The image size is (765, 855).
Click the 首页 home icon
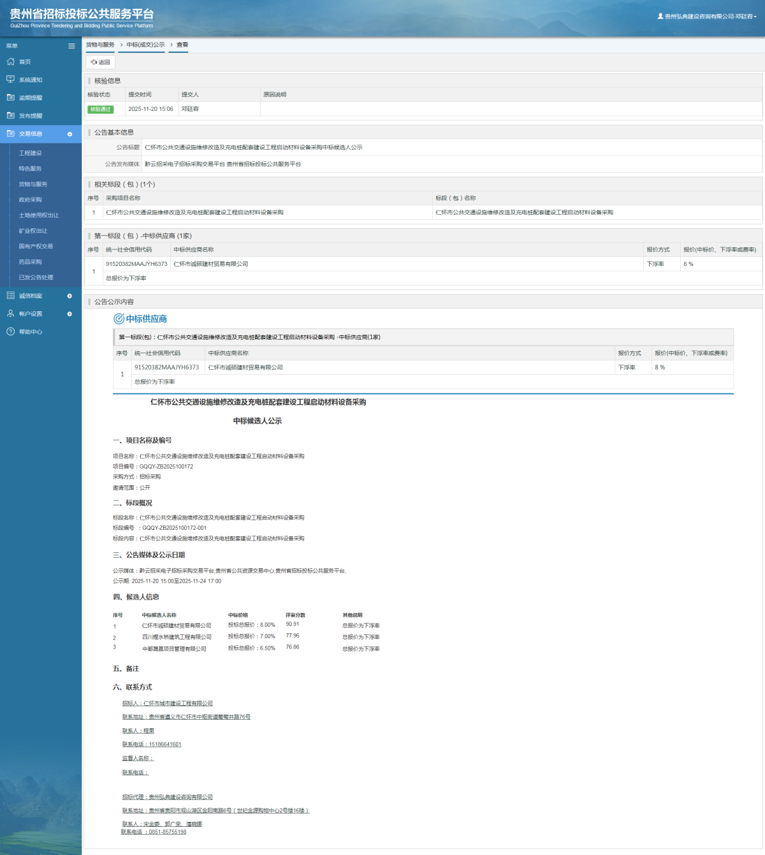tap(10, 62)
